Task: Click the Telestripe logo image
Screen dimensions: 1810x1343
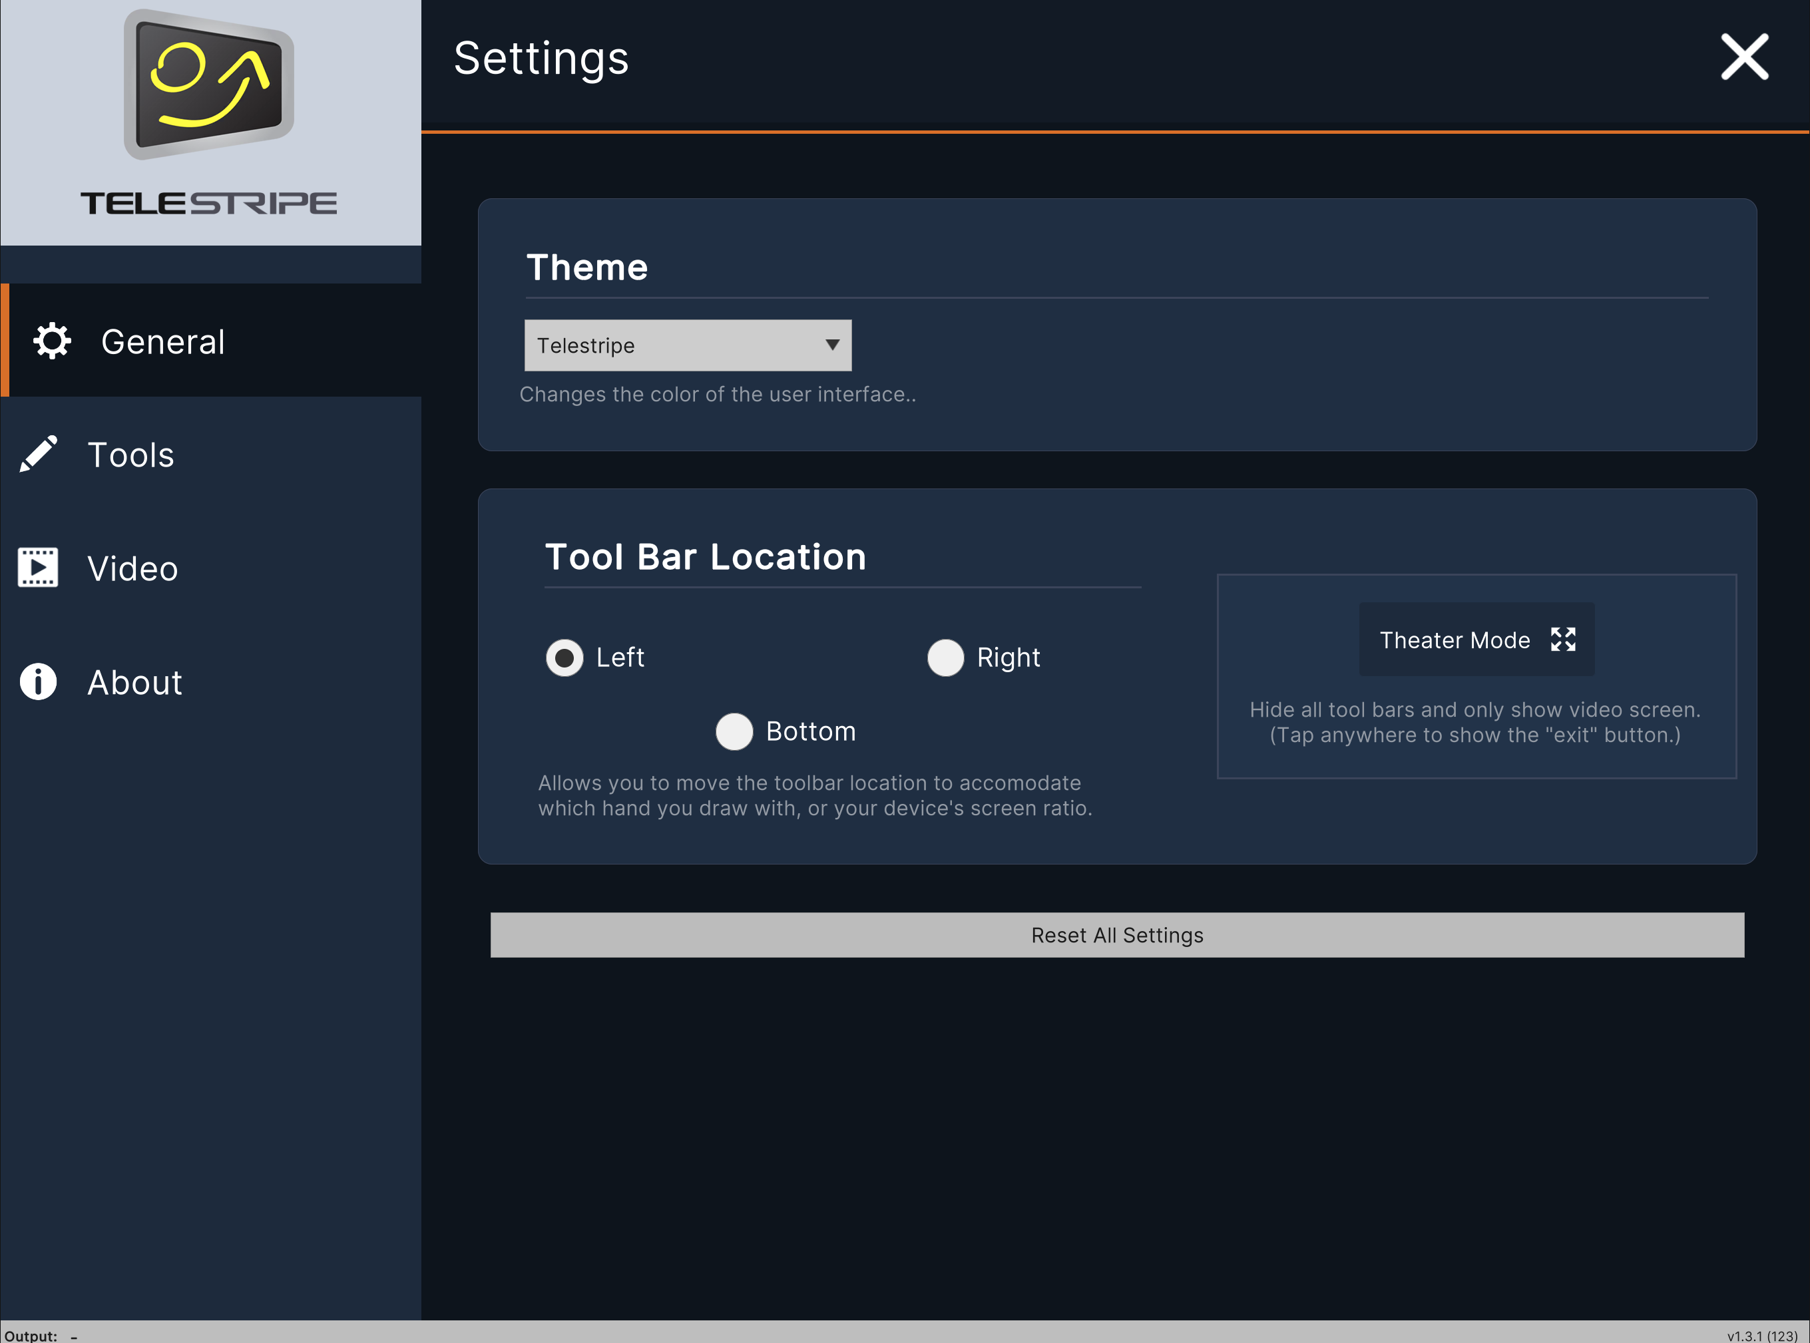Action: tap(209, 85)
